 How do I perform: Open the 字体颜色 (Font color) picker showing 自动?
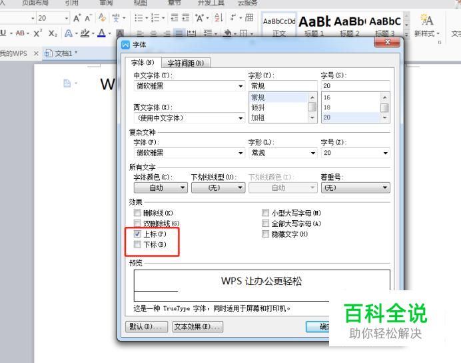point(161,188)
